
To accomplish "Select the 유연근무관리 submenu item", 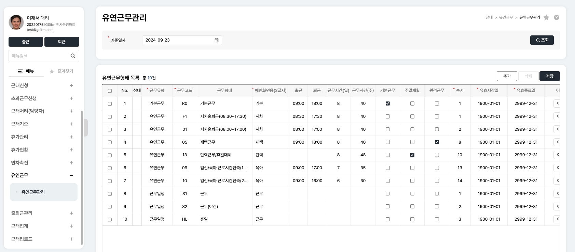I will click(33, 192).
